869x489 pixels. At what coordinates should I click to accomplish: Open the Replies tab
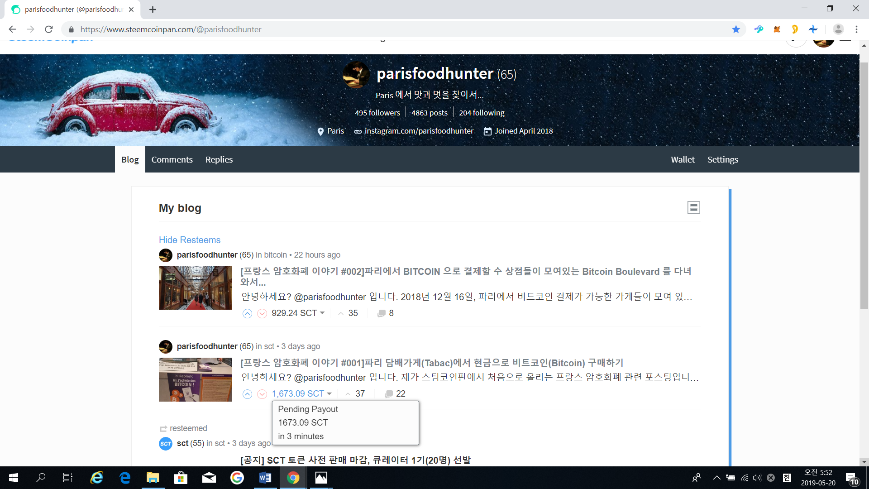click(219, 159)
